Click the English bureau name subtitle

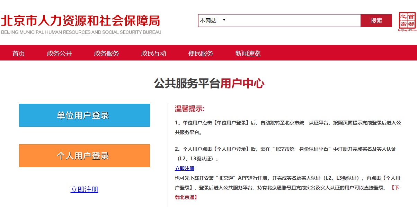(81, 32)
